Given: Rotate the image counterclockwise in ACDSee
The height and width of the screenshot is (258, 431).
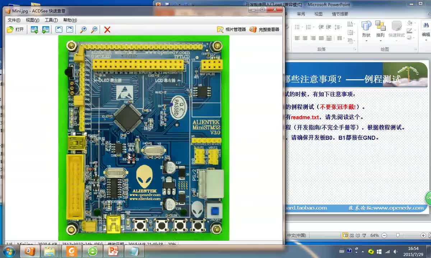Looking at the screenshot, I should click(59, 30).
